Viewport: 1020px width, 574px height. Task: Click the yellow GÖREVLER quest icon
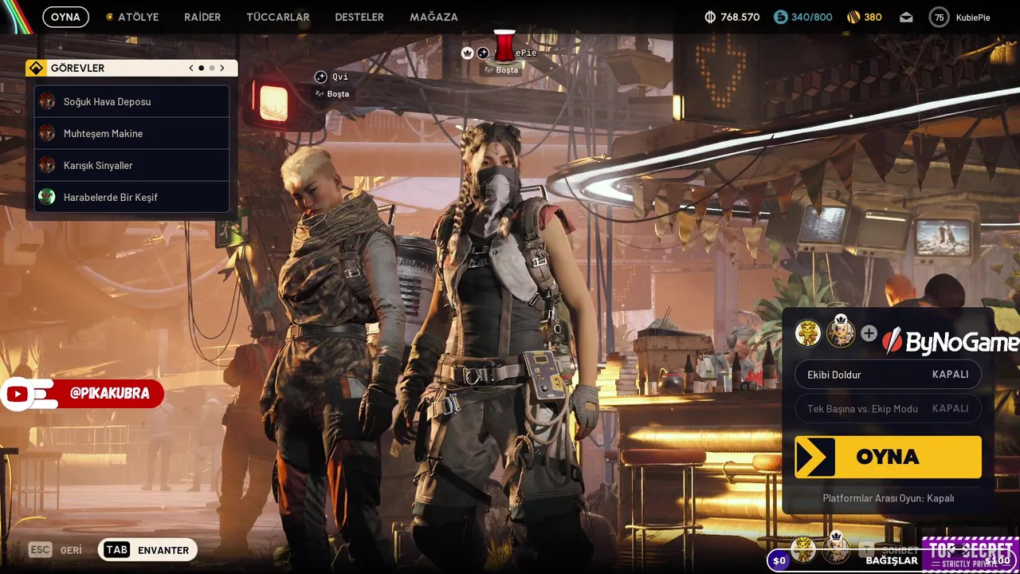(x=36, y=69)
